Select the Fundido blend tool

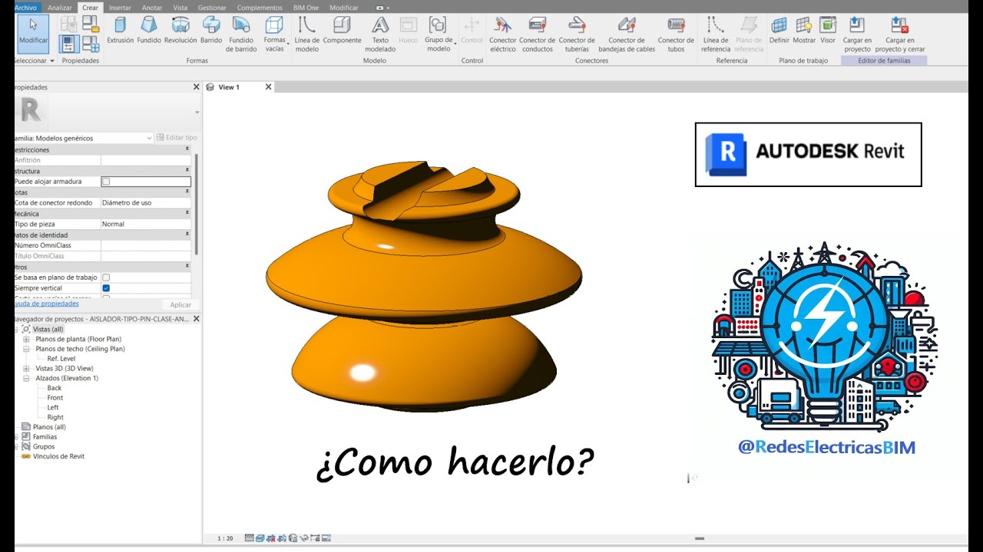pyautogui.click(x=149, y=31)
